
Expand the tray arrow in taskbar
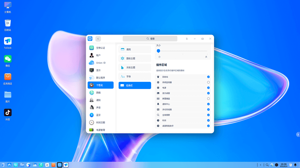(x=261, y=165)
